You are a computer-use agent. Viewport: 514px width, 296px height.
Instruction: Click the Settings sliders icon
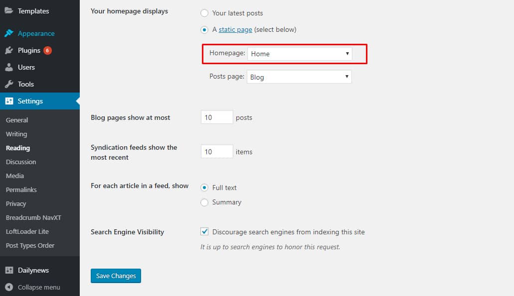click(9, 100)
